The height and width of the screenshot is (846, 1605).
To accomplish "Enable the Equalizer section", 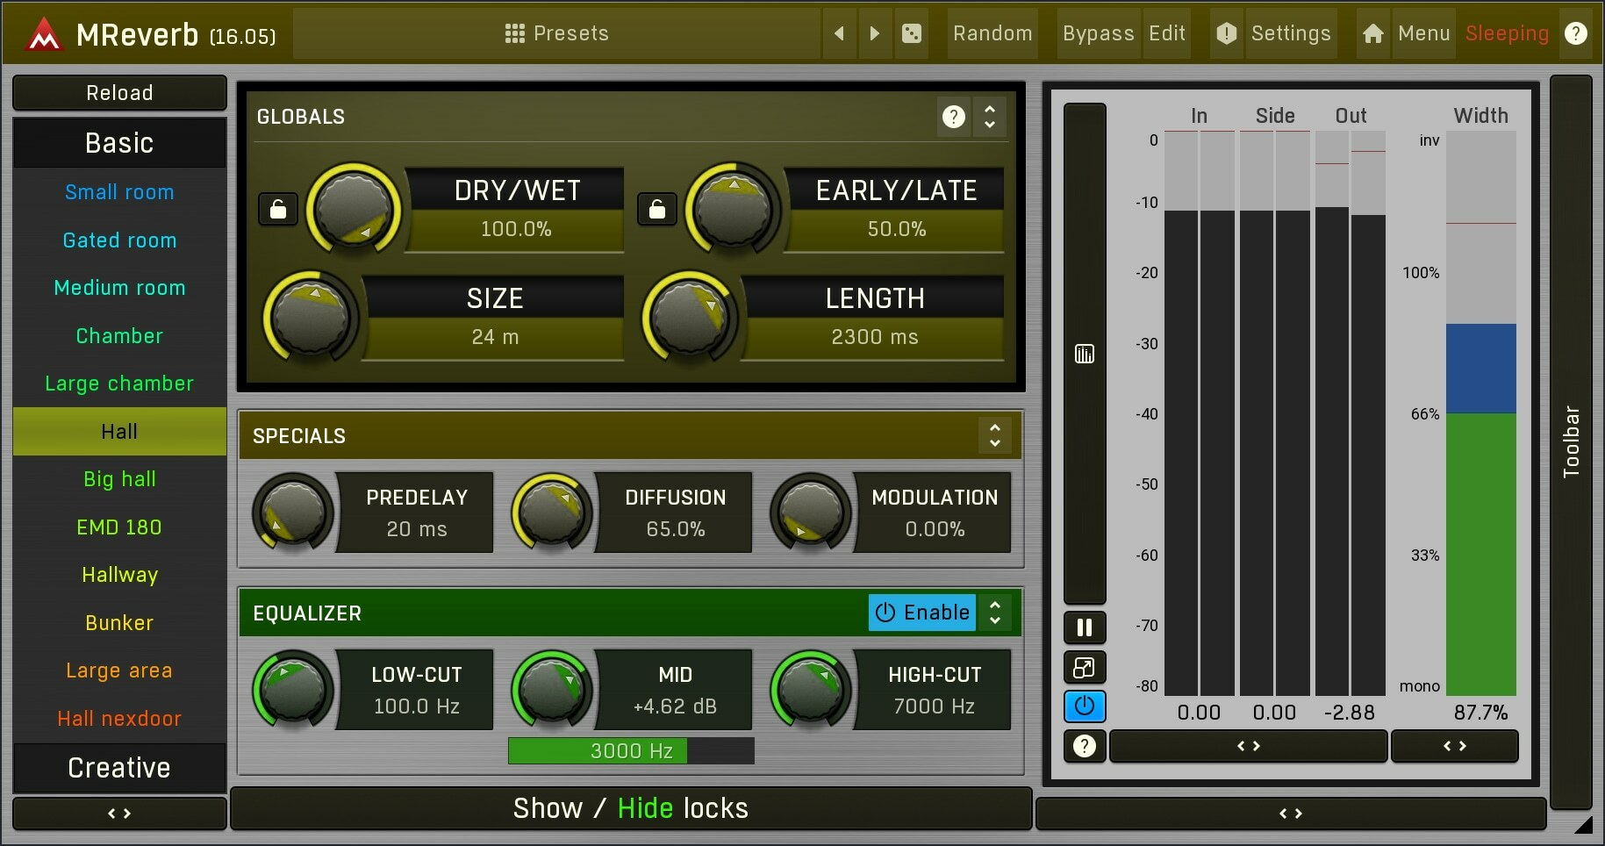I will pos(921,613).
